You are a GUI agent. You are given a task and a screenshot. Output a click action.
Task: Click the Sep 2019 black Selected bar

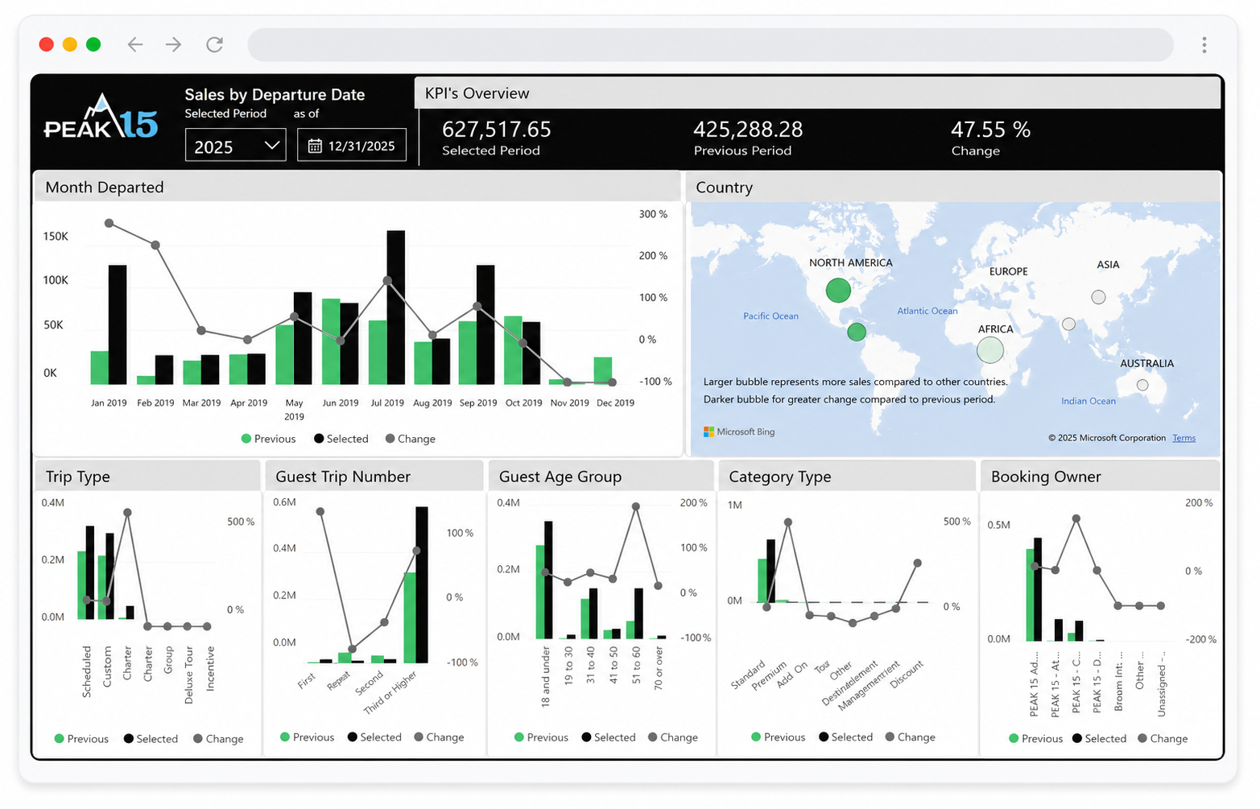485,324
